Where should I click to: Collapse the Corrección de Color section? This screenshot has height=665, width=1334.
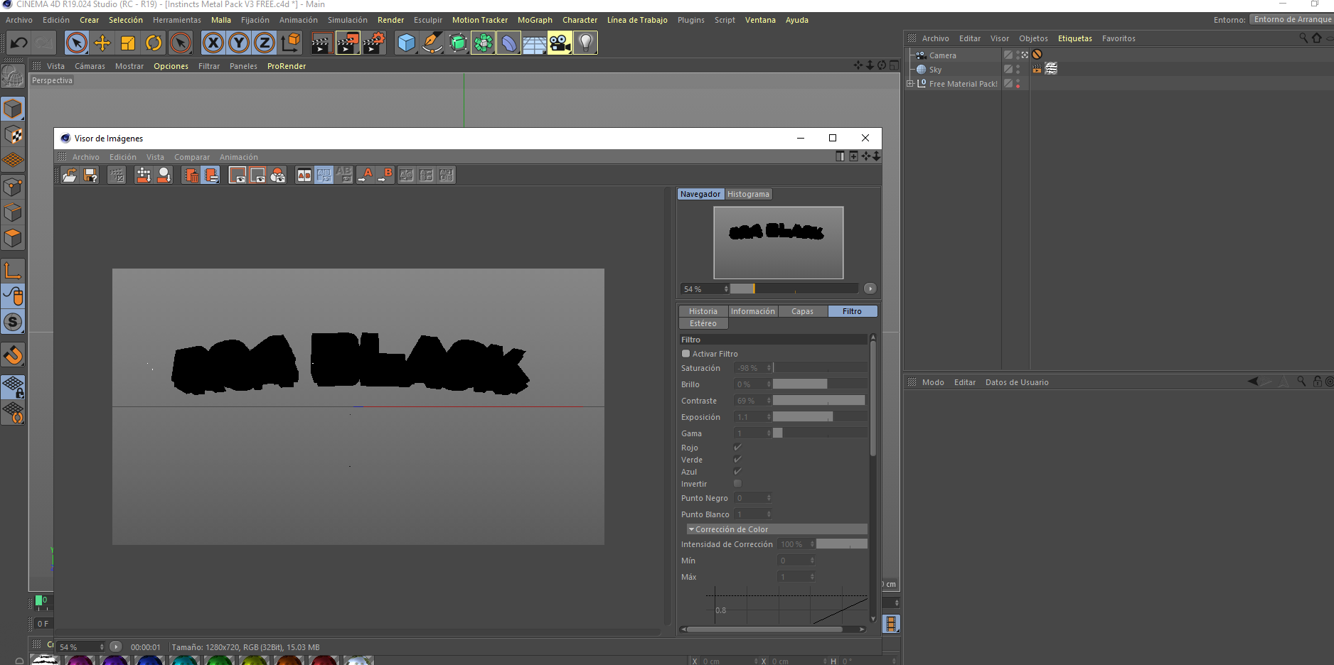(691, 529)
